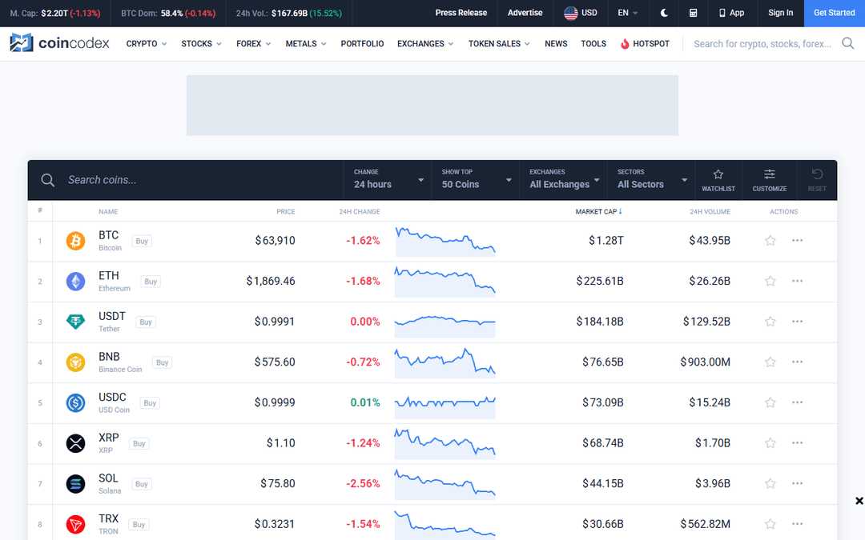
Task: Open the USD currency selector
Action: [581, 13]
